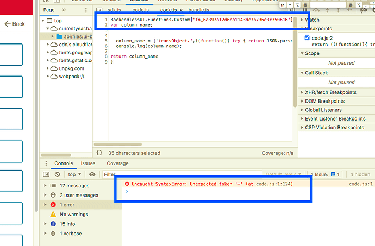Click line number 8 in gutter
The image size is (375, 246).
coord(106,56)
